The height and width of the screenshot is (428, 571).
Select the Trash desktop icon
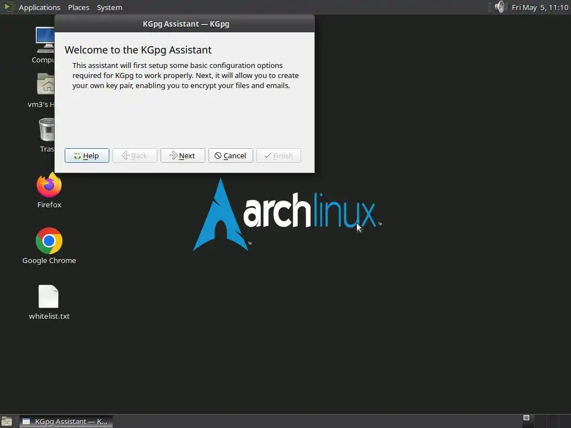[x=47, y=130]
